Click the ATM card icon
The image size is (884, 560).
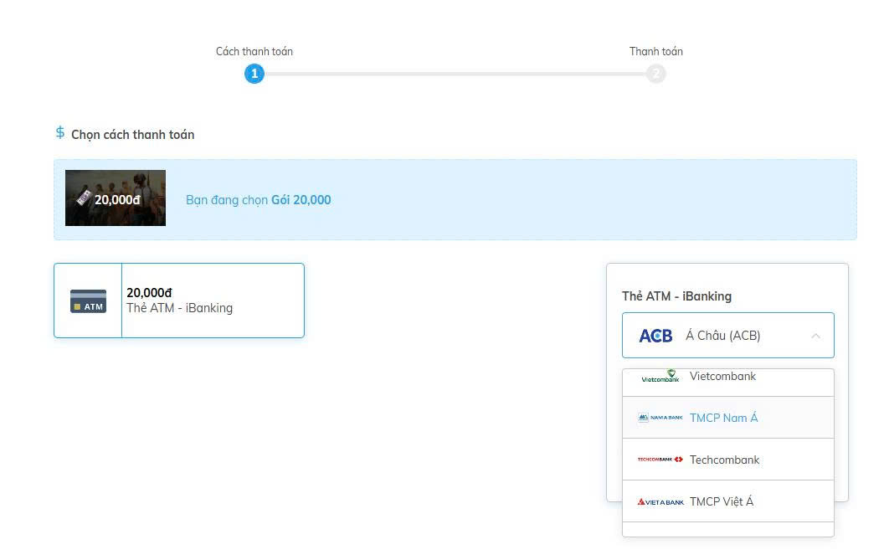[x=88, y=301]
